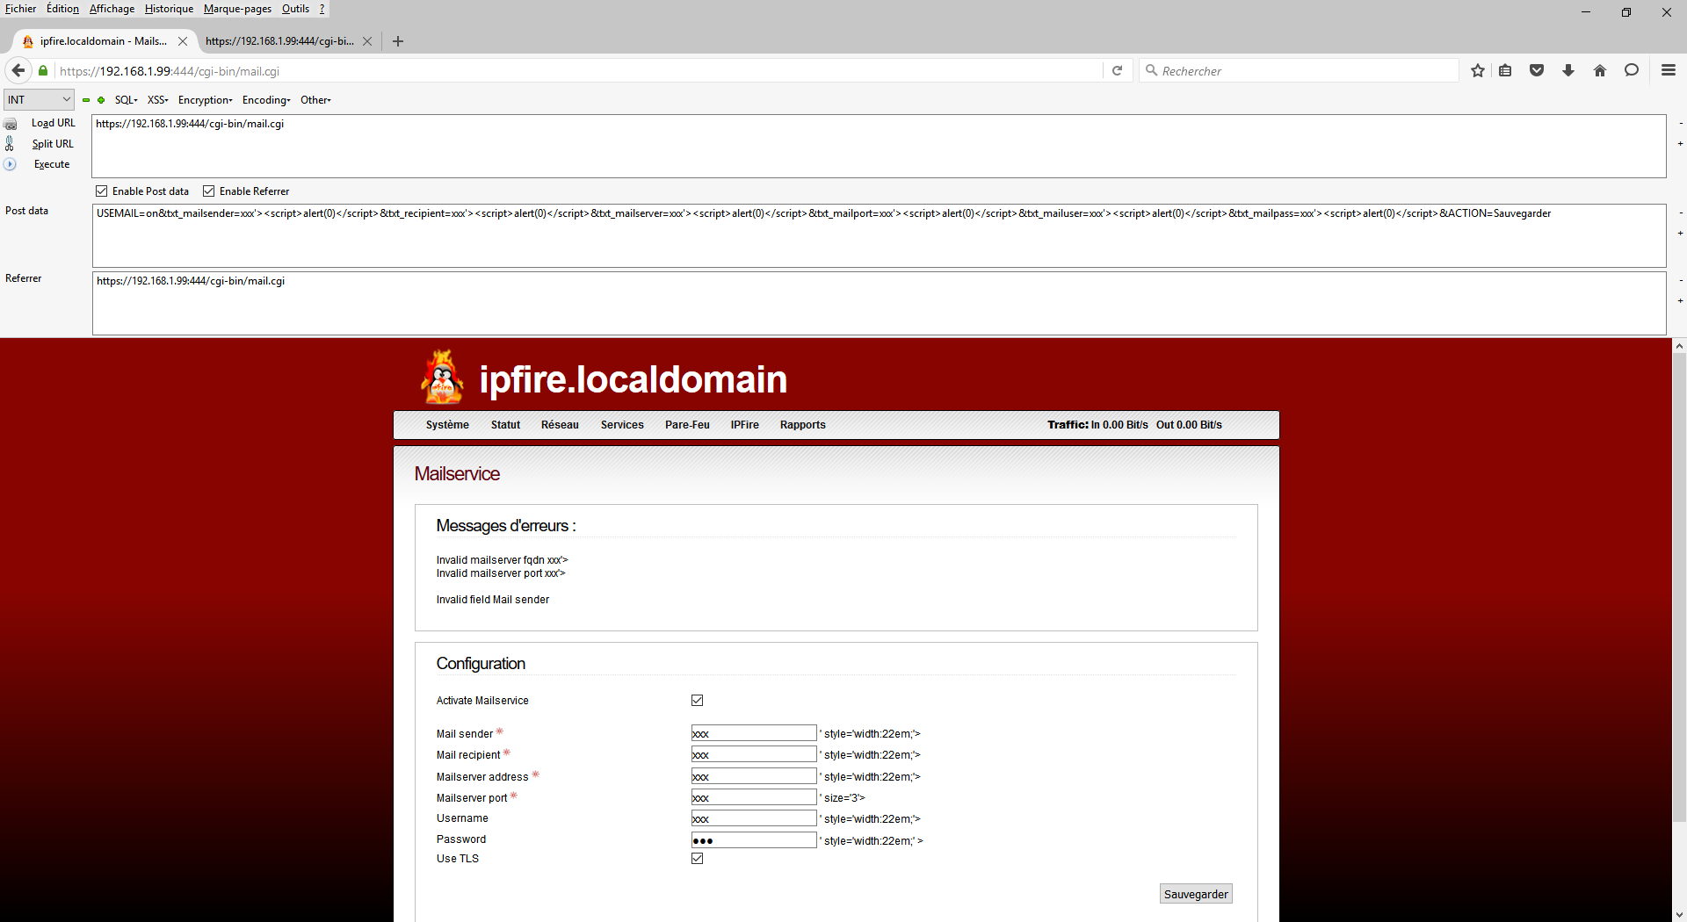Reload the page with the refresh icon
This screenshot has width=1687, height=922.
click(x=1117, y=70)
